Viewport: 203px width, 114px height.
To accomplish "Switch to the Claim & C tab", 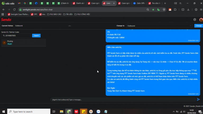I will tap(64, 3).
